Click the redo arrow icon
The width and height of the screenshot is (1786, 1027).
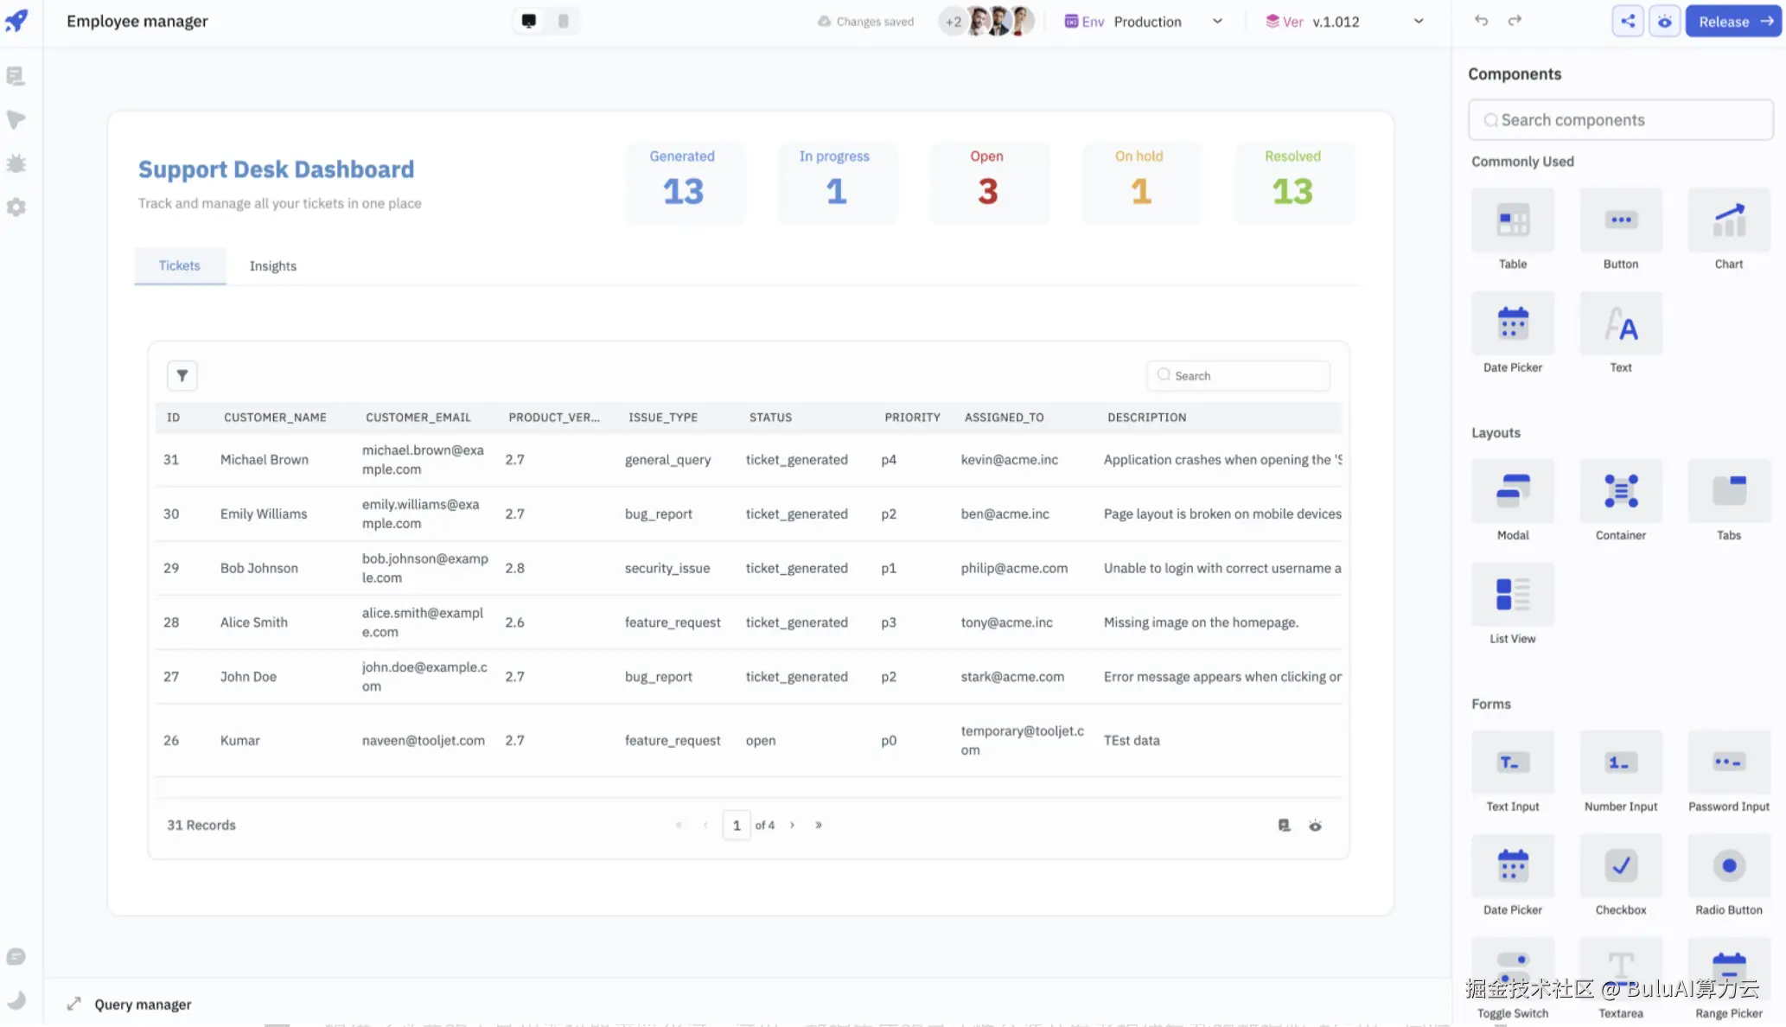pyautogui.click(x=1515, y=21)
